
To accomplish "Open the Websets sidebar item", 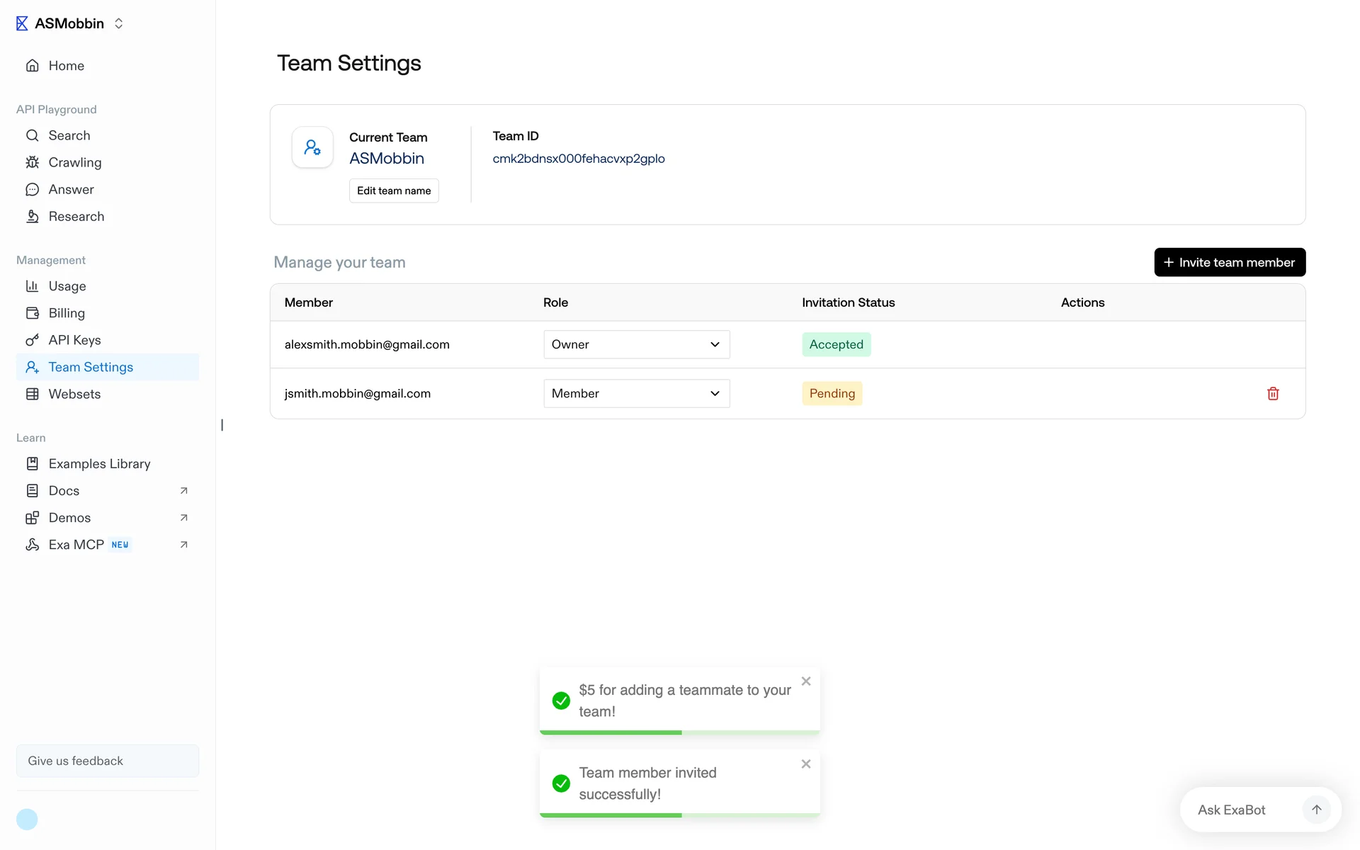I will click(74, 394).
